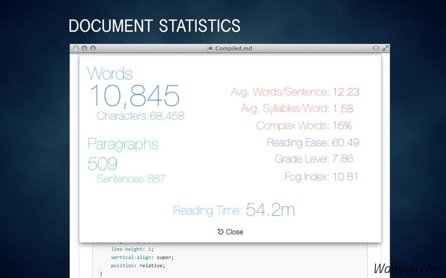Click the line-height: 1; code line

click(132, 249)
